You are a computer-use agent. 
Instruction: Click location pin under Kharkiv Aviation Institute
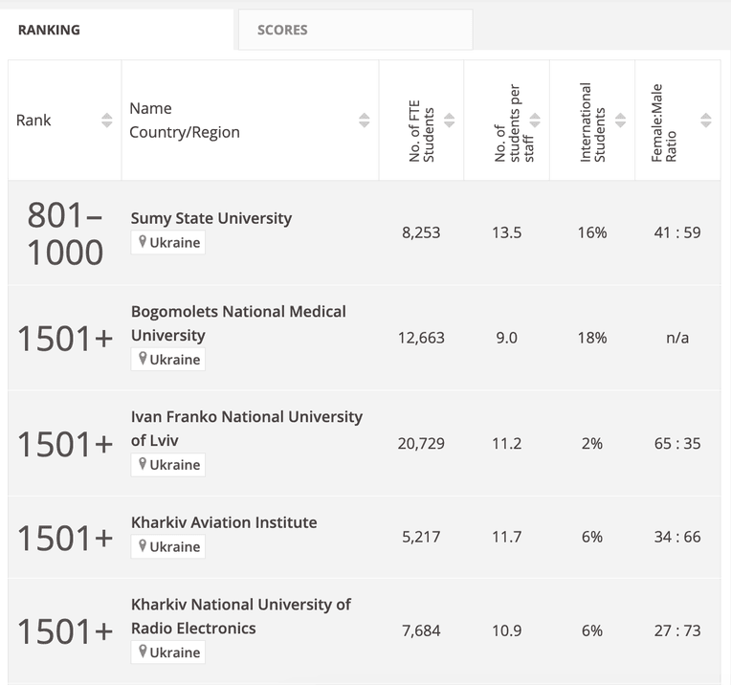[143, 546]
